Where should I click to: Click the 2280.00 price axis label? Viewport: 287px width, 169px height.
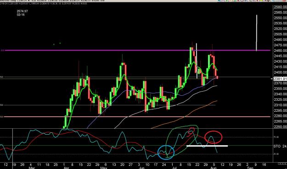(280, 116)
